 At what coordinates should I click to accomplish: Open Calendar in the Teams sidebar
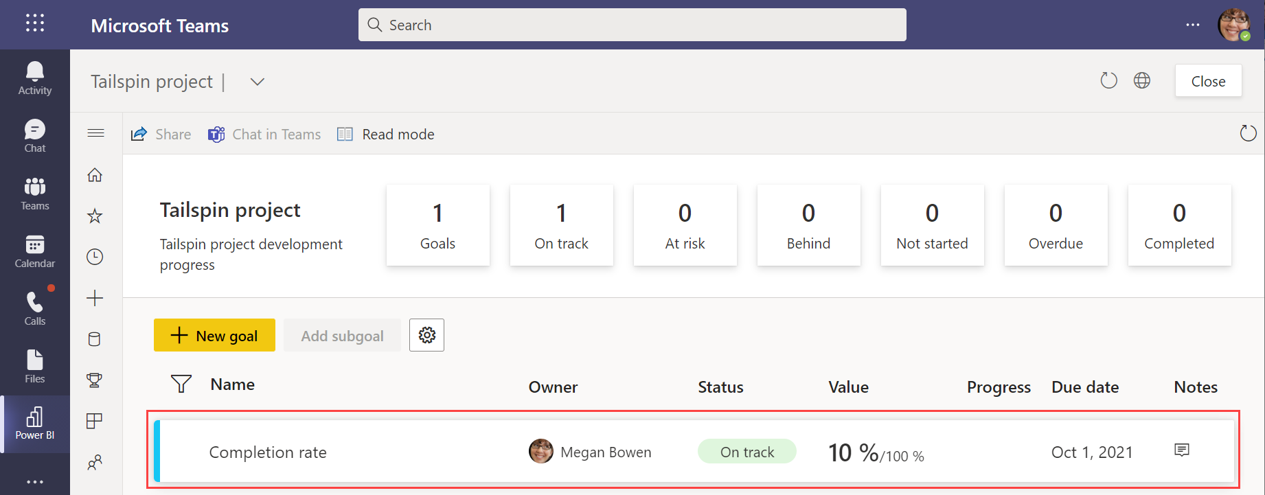pos(35,251)
